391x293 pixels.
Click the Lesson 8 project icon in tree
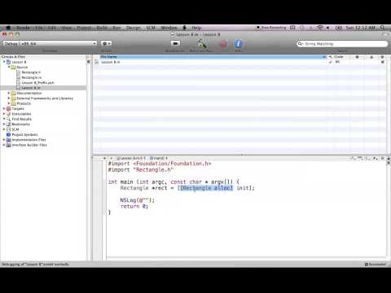[x=9, y=62]
